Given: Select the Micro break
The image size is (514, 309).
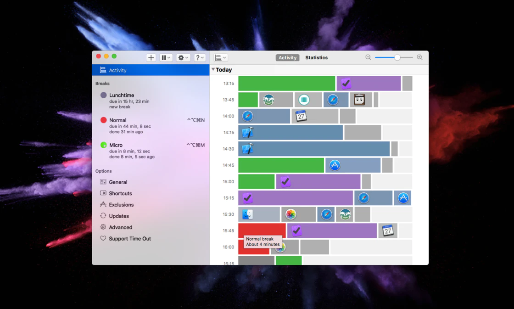Looking at the screenshot, I should pyautogui.click(x=151, y=151).
